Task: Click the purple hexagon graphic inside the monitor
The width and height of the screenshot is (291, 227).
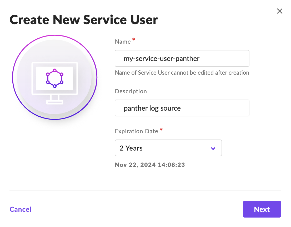Action: click(55, 78)
